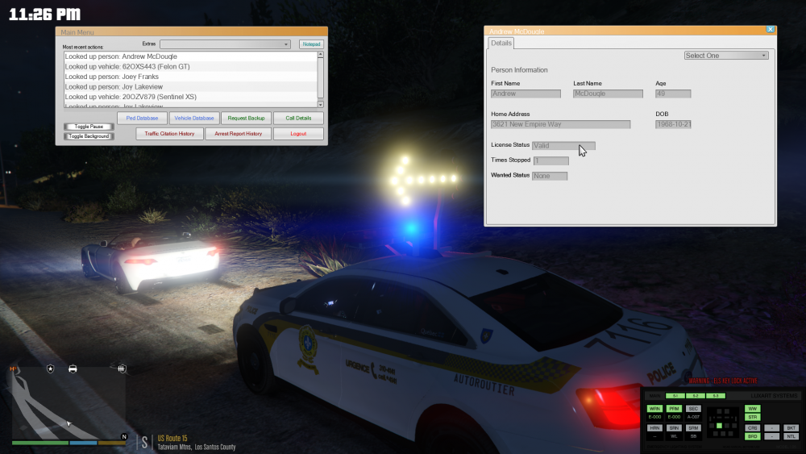Select 'Looked up vehicle: 62OXS443 (Felon GT)' entry
This screenshot has height=454, width=806.
tap(191, 66)
